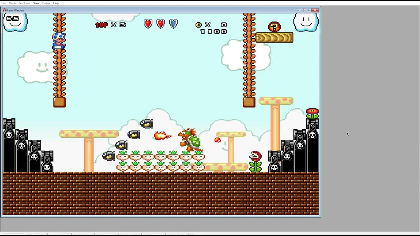Click the golden wooden log platform
Image resolution: width=420 pixels, height=236 pixels.
click(274, 38)
